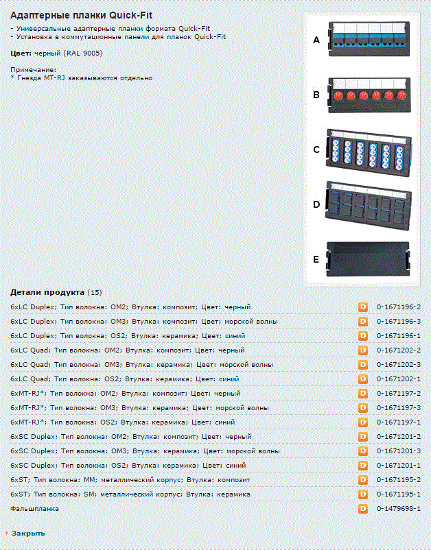Select product image C with LC Quad panel
Screen dimensions: 431x550
[369, 152]
